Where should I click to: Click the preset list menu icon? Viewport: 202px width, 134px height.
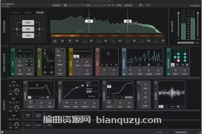coord(66,5)
